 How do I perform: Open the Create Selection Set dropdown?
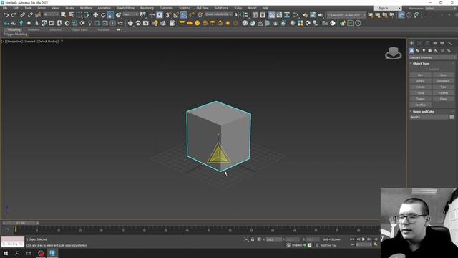tap(218, 14)
